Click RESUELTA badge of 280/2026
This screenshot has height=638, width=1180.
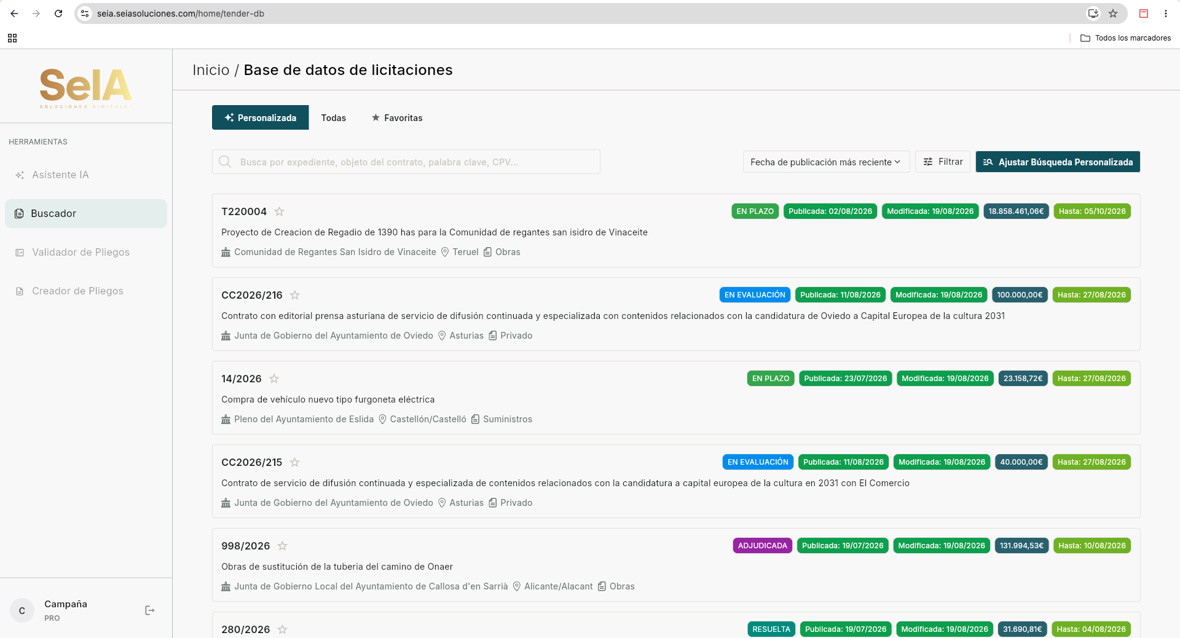coord(771,629)
